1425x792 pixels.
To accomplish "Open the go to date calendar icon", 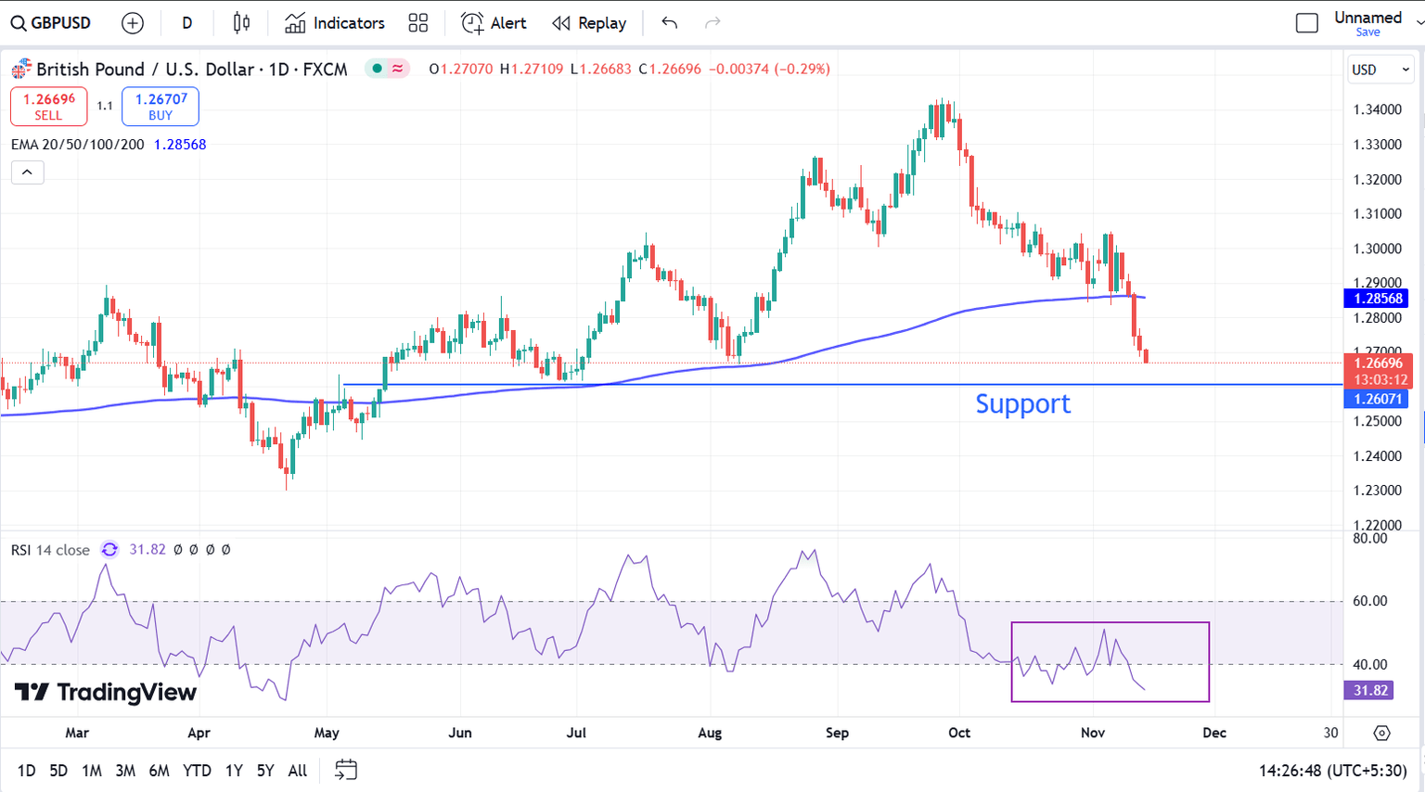I will click(x=345, y=770).
